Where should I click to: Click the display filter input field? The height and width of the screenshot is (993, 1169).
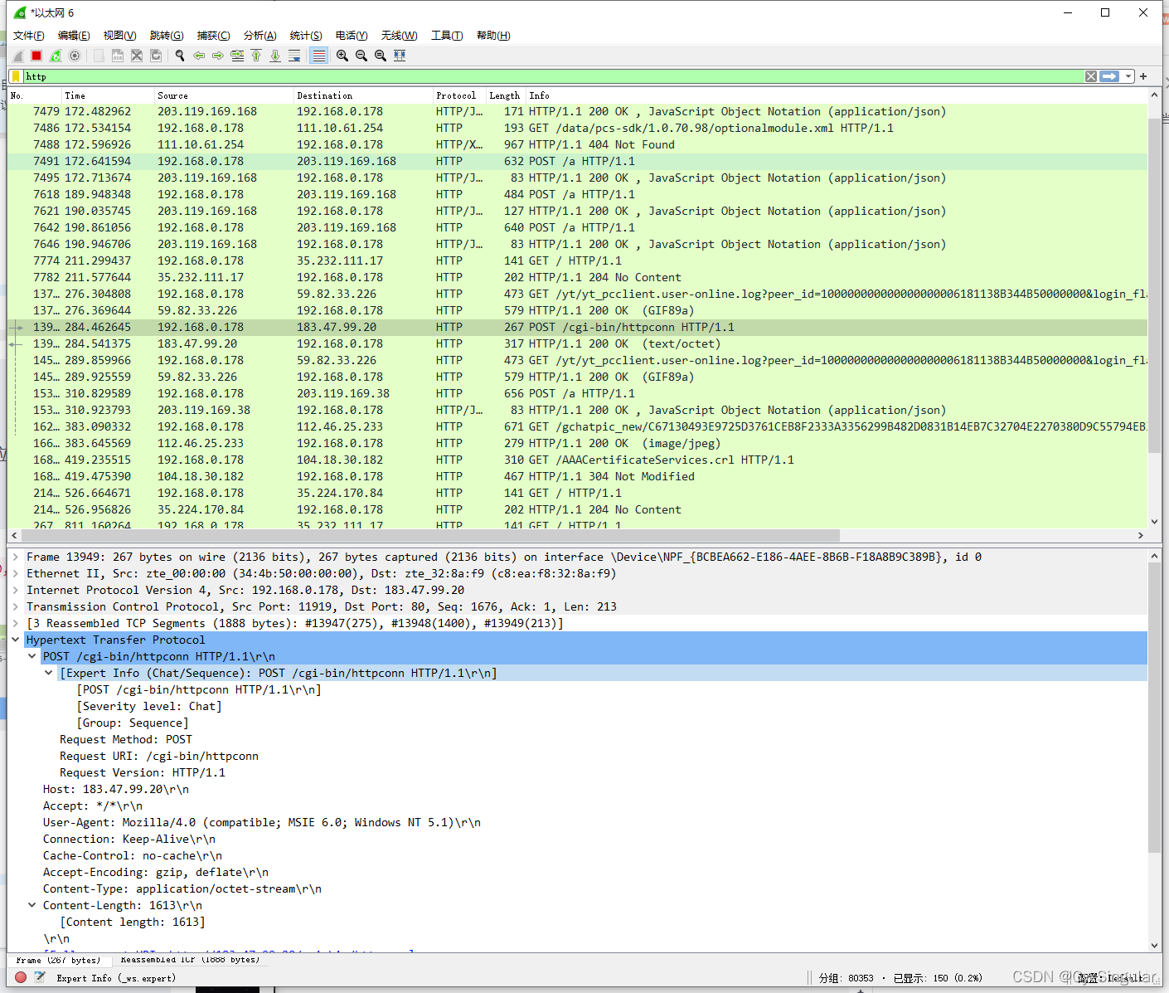coord(553,76)
